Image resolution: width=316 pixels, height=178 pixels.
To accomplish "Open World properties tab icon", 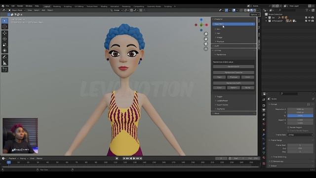I will tap(264, 124).
